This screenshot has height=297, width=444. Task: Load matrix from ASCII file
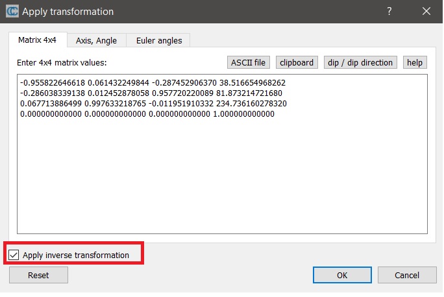(249, 62)
